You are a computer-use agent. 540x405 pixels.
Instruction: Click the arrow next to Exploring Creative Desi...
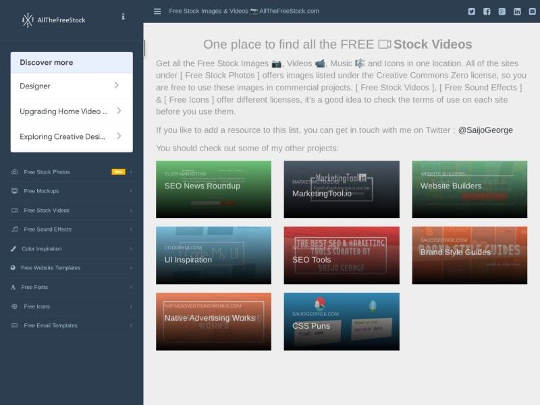(x=119, y=136)
